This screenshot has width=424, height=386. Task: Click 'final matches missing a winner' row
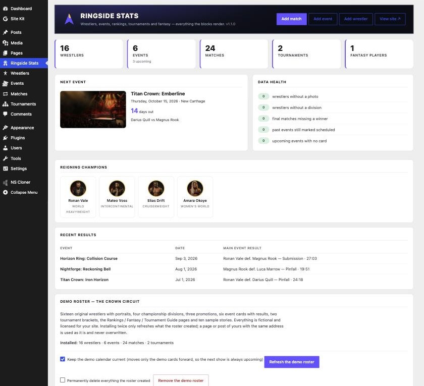[333, 119]
